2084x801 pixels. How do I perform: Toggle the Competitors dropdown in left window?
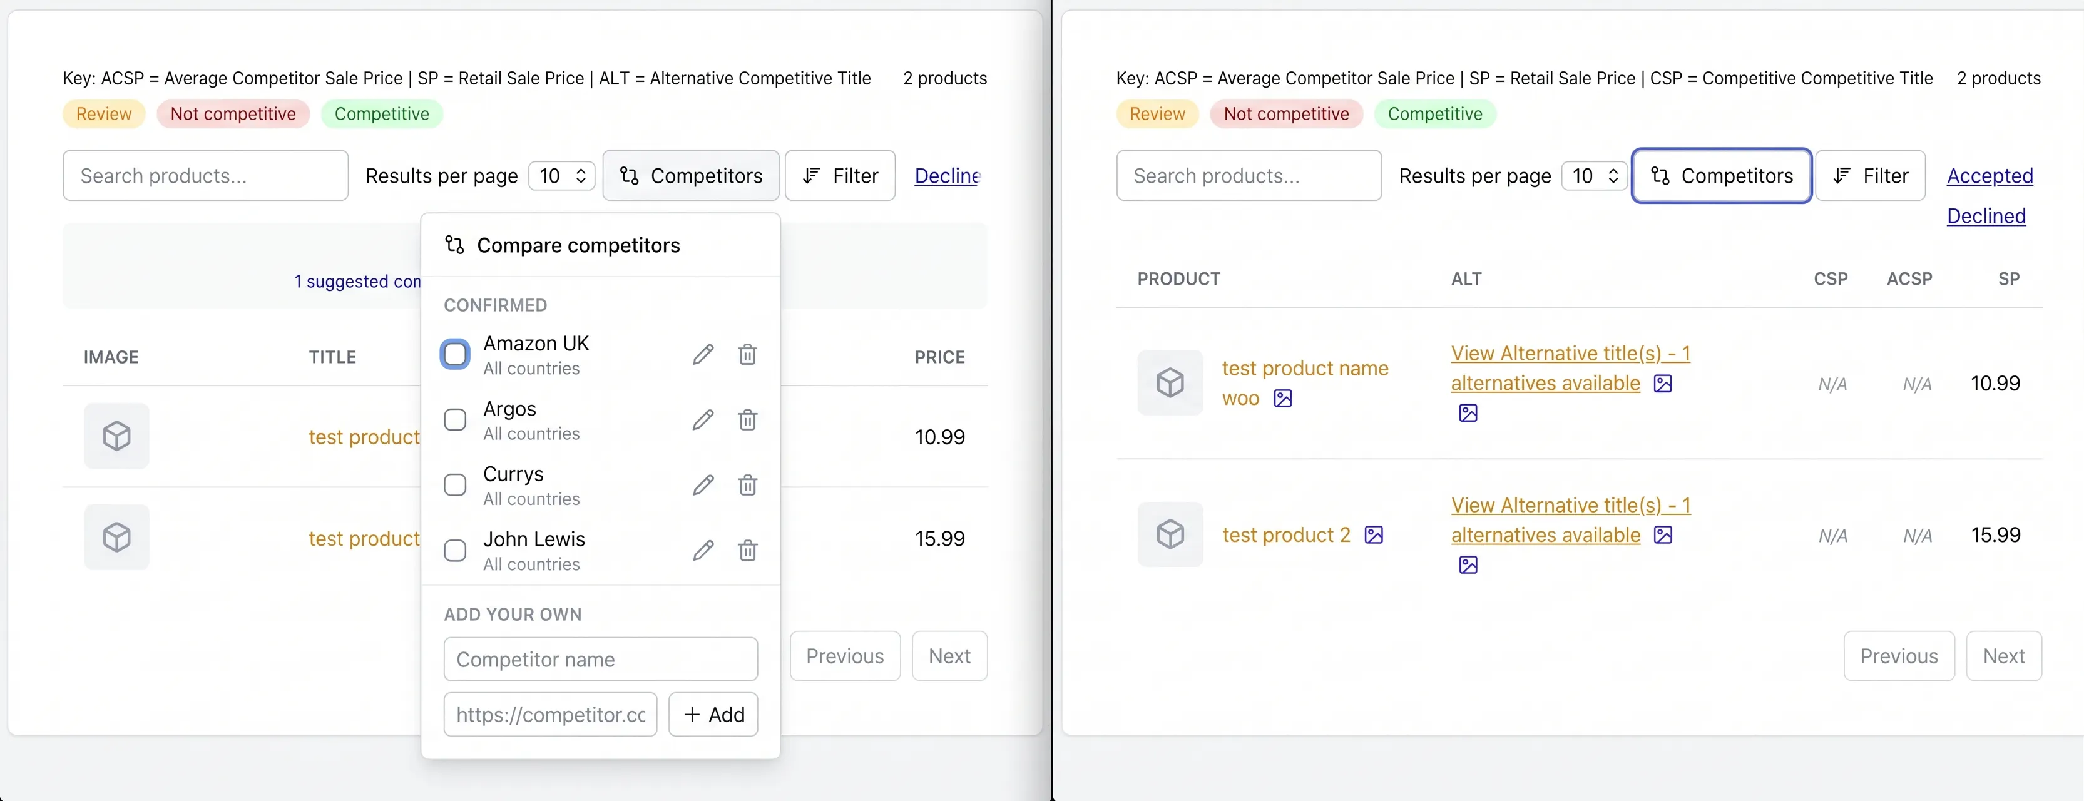691,176
